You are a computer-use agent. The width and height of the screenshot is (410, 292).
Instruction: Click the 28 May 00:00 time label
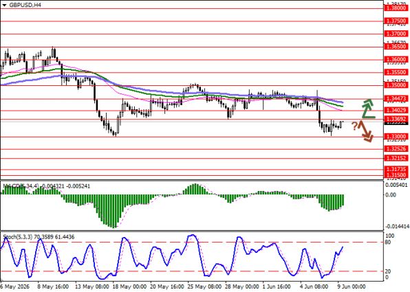[x=242, y=287]
